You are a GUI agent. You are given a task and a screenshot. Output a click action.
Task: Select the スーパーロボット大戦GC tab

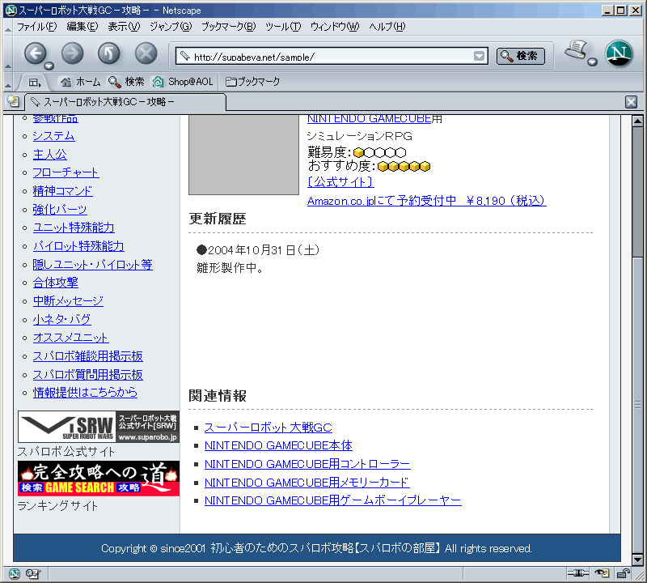point(126,102)
